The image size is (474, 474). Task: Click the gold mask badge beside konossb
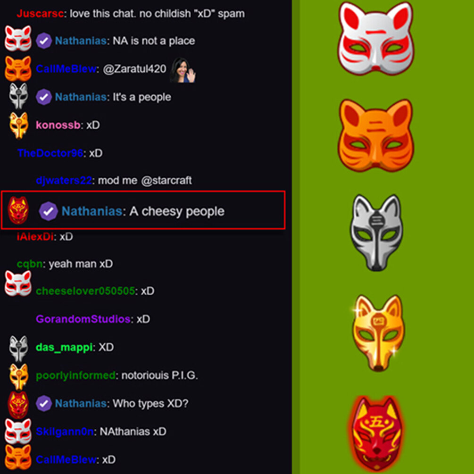pos(19,125)
